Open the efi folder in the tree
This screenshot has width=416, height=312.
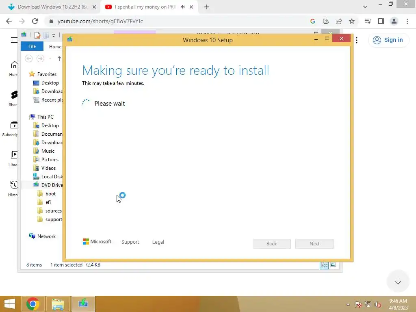coord(44,202)
